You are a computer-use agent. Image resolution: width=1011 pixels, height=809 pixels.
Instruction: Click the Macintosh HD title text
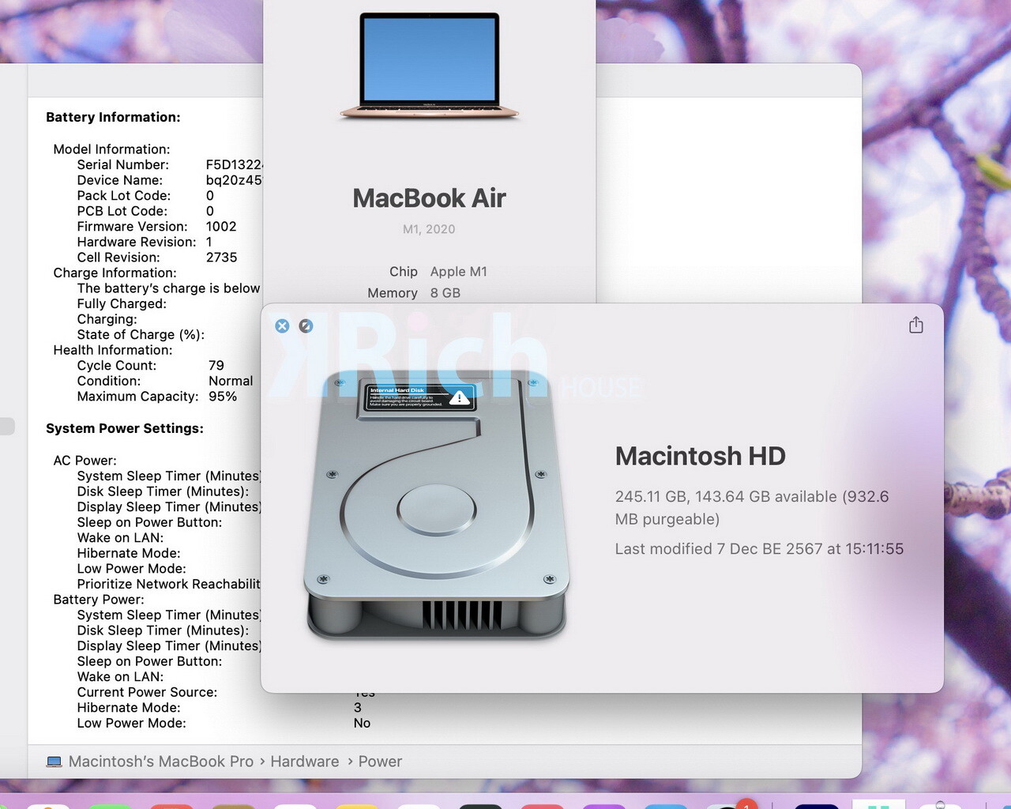[700, 456]
